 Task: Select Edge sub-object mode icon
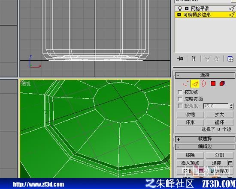[195, 84]
